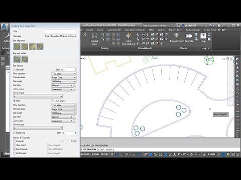Click the Autodesk Exchange cart icon

(x=206, y=25)
